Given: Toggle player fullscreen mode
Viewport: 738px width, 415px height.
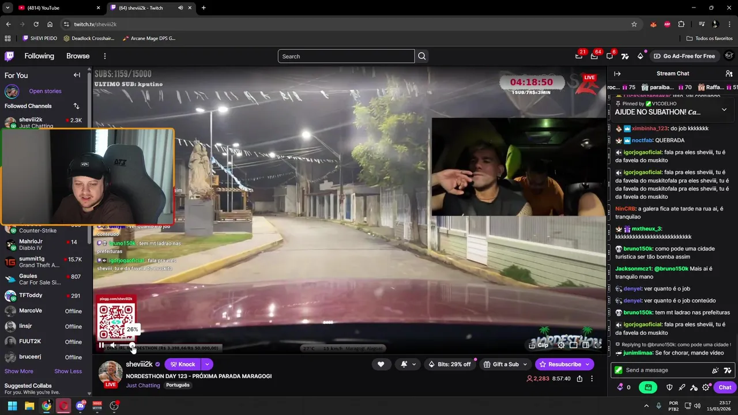Looking at the screenshot, I should pos(598,345).
